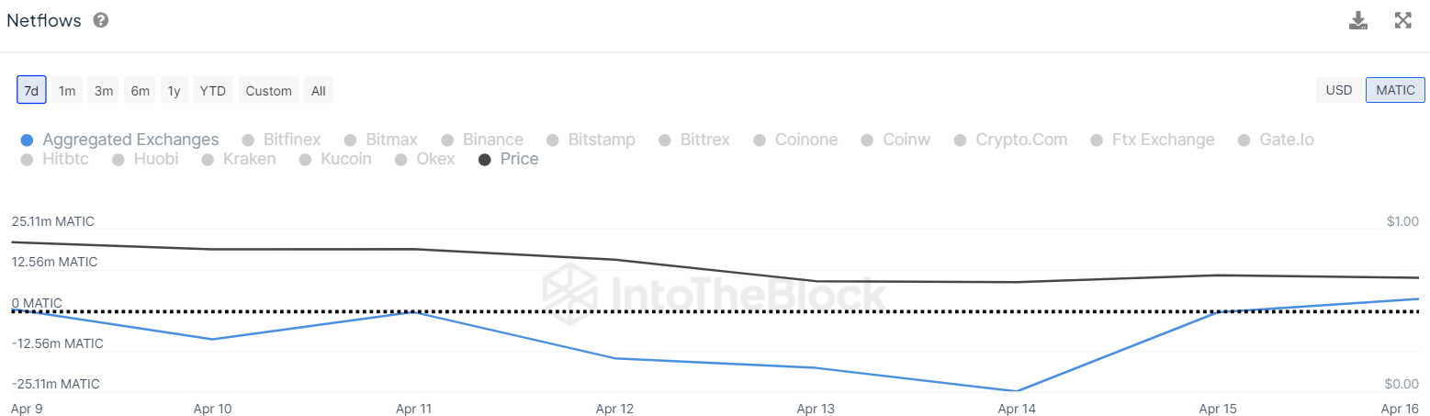Image resolution: width=1430 pixels, height=416 pixels.
Task: Enable the Bitfinex legend dot
Action: click(x=248, y=140)
